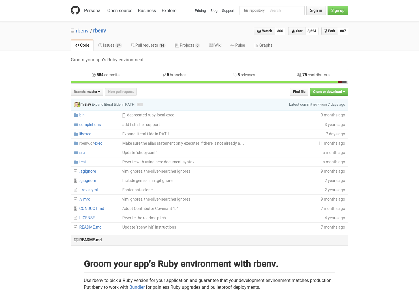Open the 807 forks count

[x=343, y=31]
